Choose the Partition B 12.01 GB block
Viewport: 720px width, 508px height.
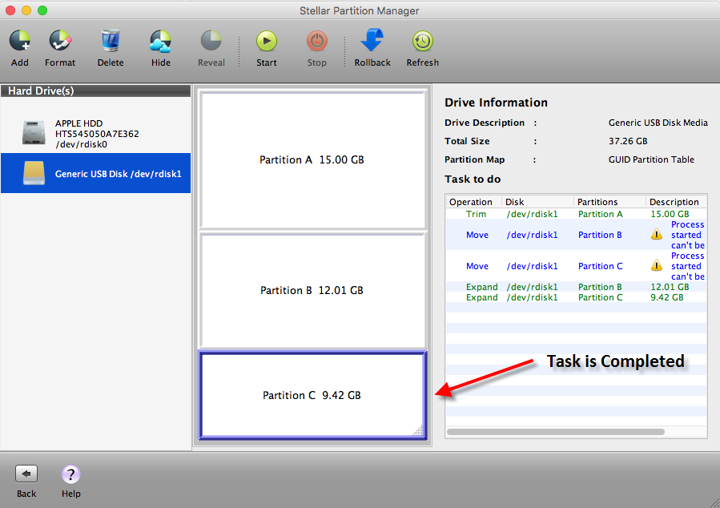(312, 290)
